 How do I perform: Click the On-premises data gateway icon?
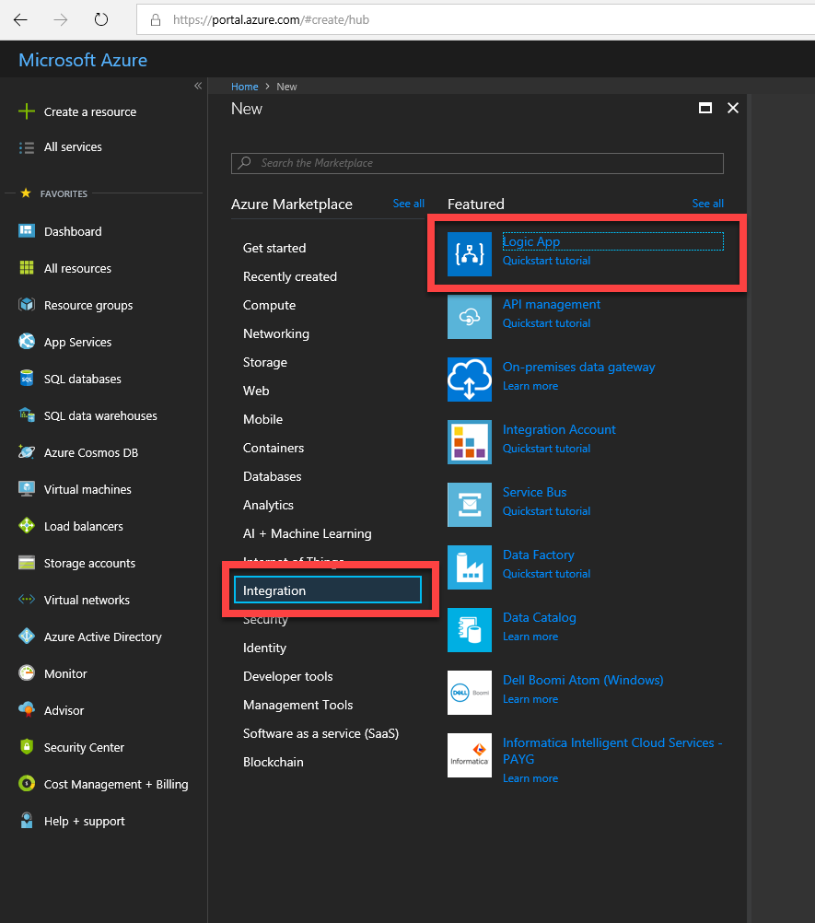point(469,380)
